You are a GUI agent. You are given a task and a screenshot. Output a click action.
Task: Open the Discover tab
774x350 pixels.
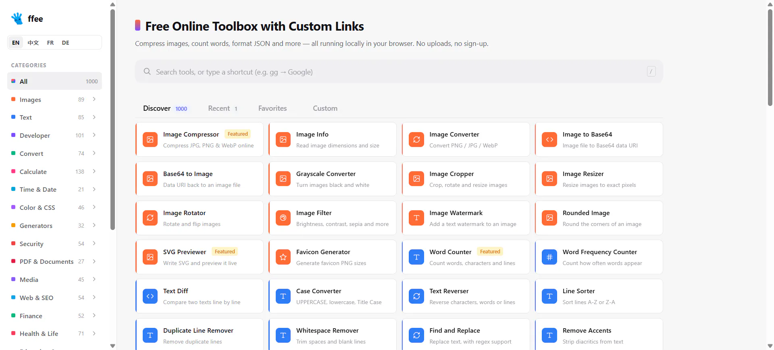pyautogui.click(x=165, y=108)
